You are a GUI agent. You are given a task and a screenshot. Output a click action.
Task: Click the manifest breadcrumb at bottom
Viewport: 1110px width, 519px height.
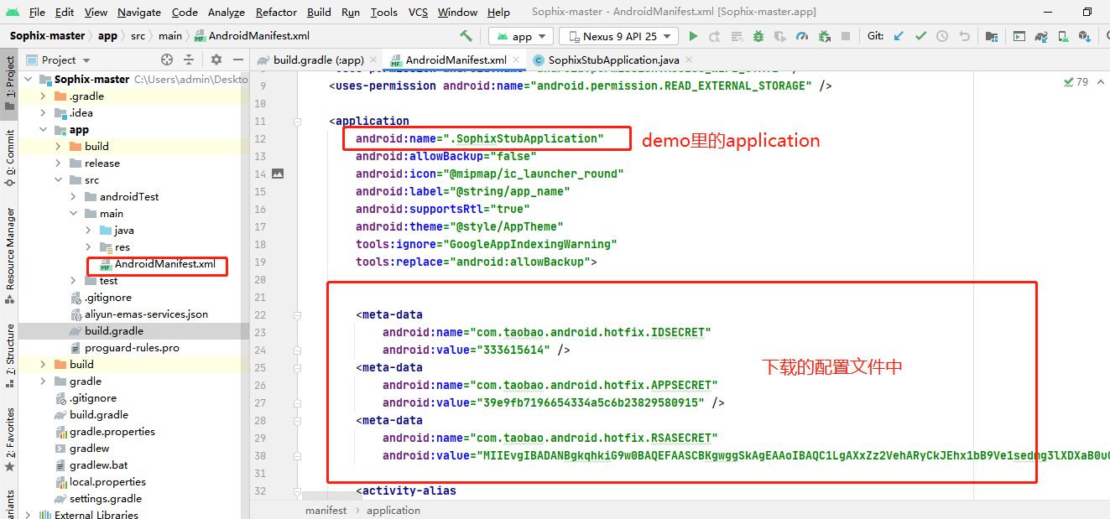326,510
